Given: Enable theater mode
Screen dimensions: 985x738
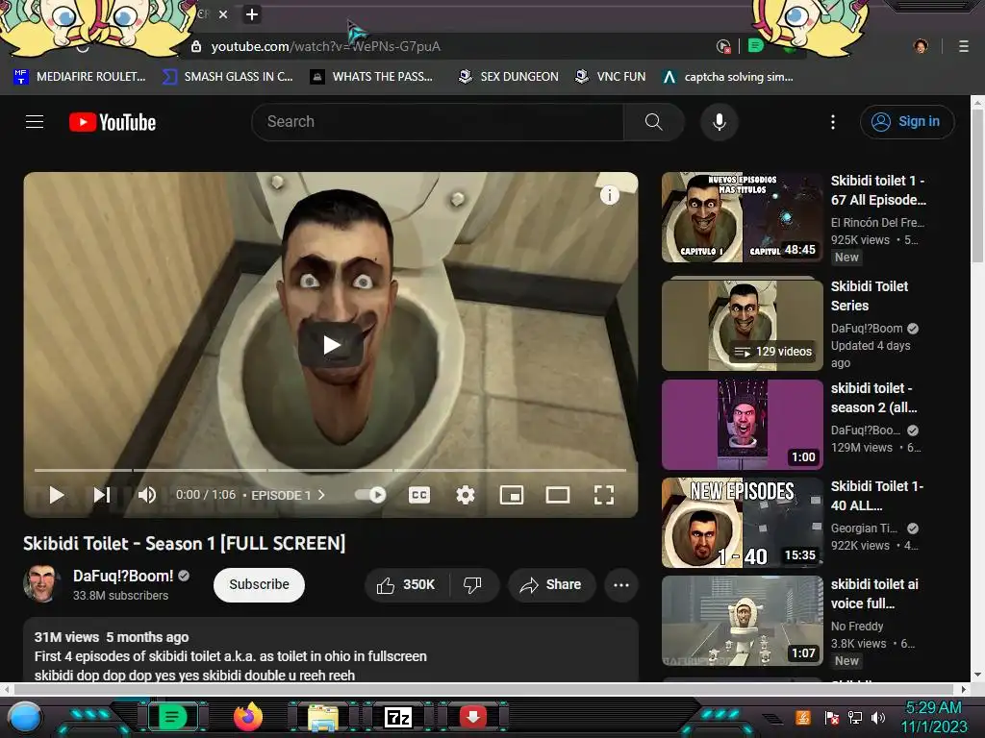Looking at the screenshot, I should (x=558, y=495).
